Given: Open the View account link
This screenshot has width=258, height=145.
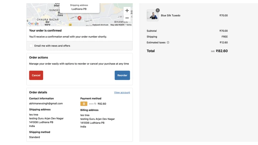Looking at the screenshot, I should click(122, 92).
